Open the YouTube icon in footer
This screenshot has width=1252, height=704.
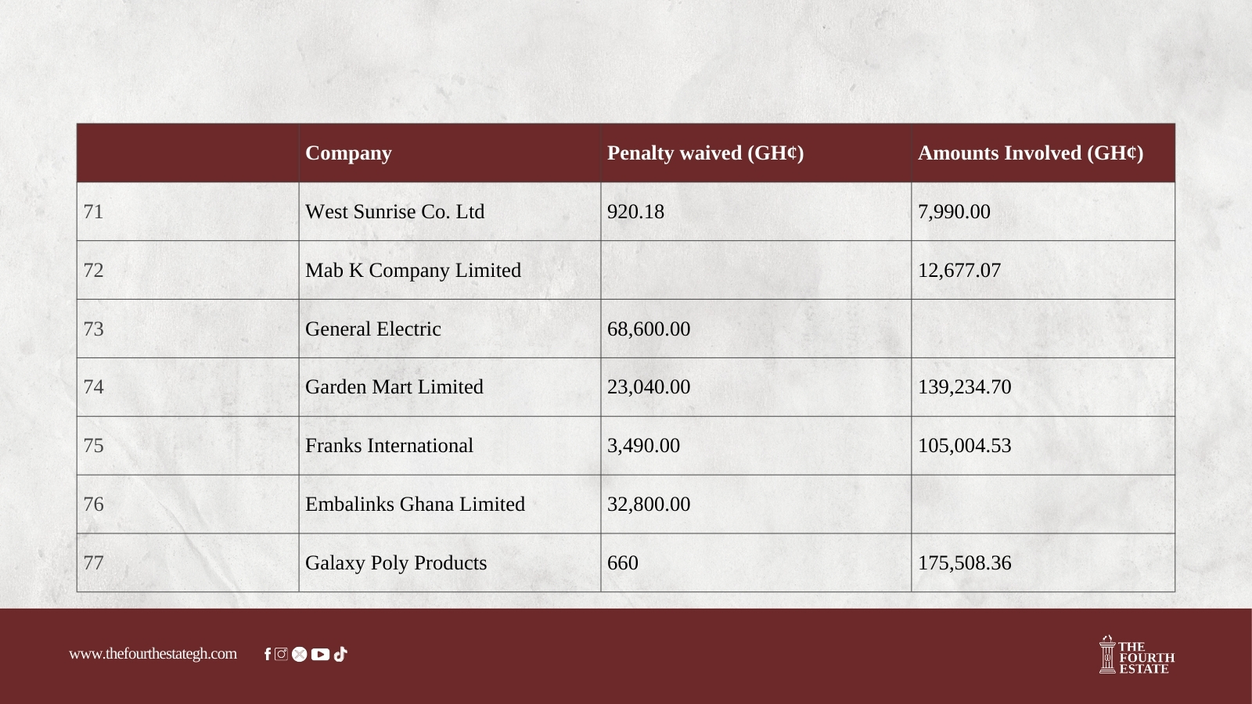[x=320, y=655]
